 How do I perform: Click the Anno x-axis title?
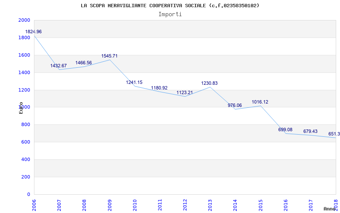click(330, 209)
